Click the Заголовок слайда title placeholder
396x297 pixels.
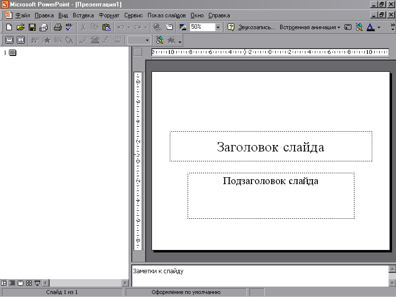point(270,147)
